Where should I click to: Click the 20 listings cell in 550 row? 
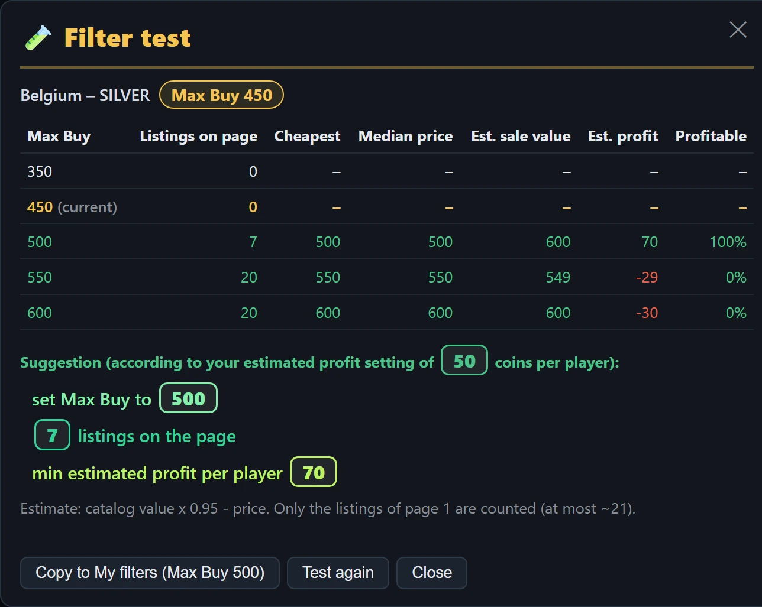tap(249, 277)
